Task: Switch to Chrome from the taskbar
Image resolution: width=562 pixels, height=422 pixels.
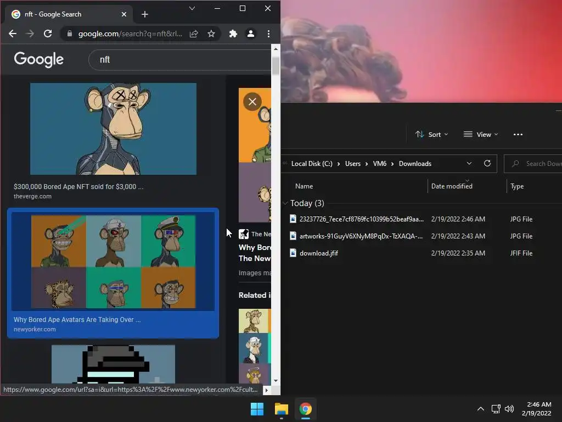Action: click(305, 409)
